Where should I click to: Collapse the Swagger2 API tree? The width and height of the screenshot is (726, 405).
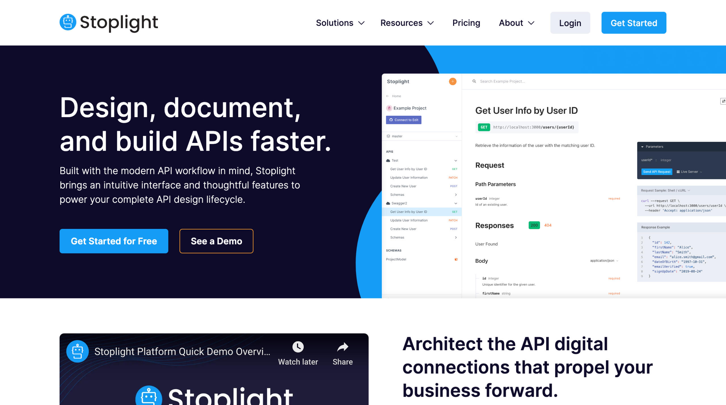click(456, 203)
